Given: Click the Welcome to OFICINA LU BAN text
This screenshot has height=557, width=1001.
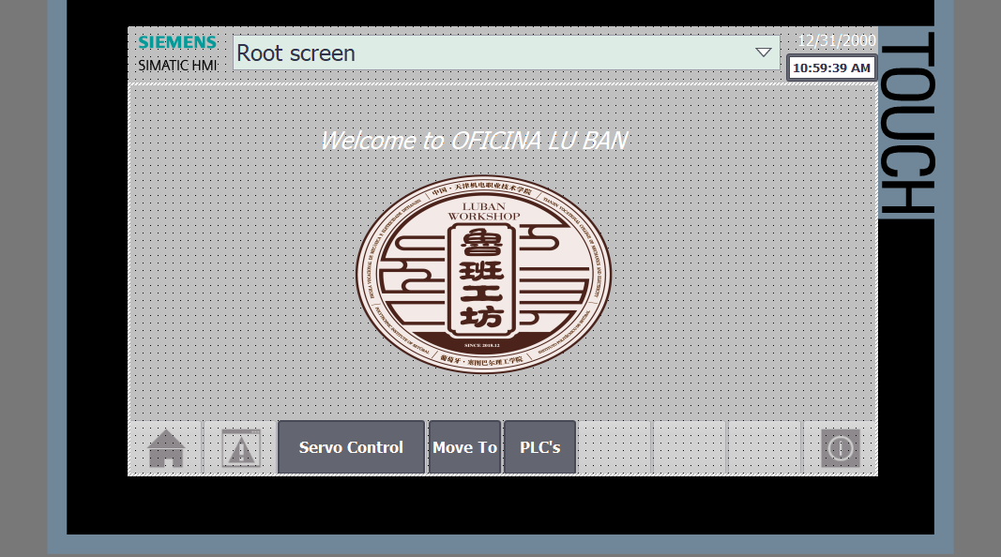Looking at the screenshot, I should [x=475, y=141].
